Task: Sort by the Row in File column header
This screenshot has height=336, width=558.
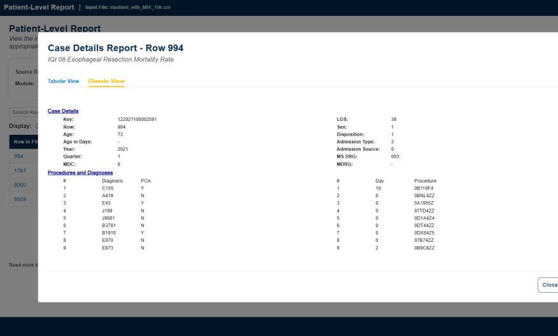Action: (24, 141)
